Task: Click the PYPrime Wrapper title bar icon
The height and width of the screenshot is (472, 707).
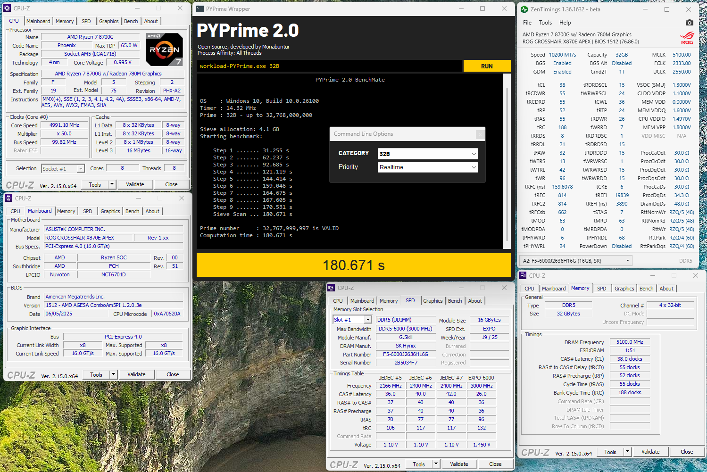Action: tap(200, 8)
